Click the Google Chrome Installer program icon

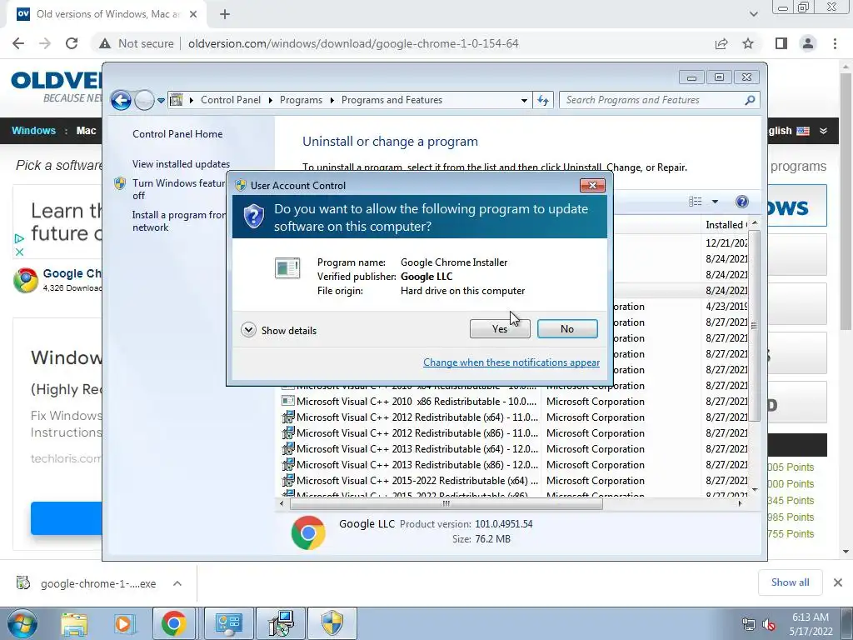click(287, 267)
